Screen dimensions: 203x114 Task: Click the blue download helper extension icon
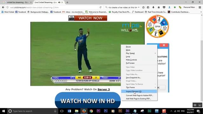coord(169,7)
